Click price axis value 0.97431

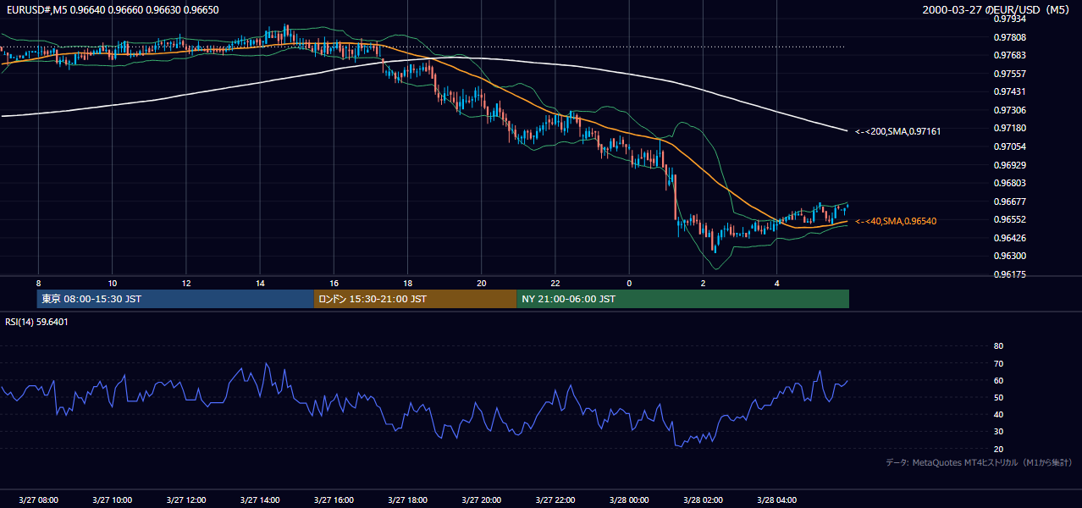[x=1009, y=91]
